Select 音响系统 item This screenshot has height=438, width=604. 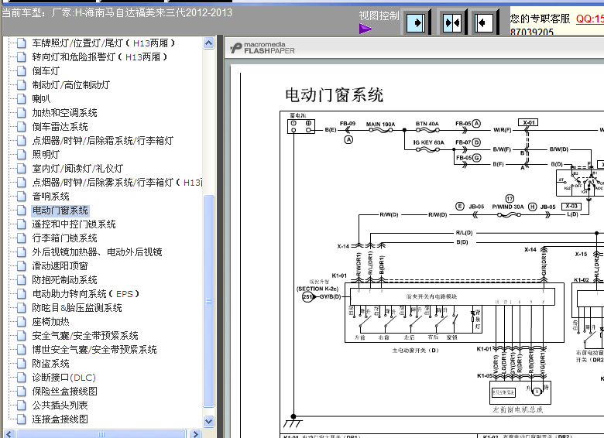pos(50,197)
